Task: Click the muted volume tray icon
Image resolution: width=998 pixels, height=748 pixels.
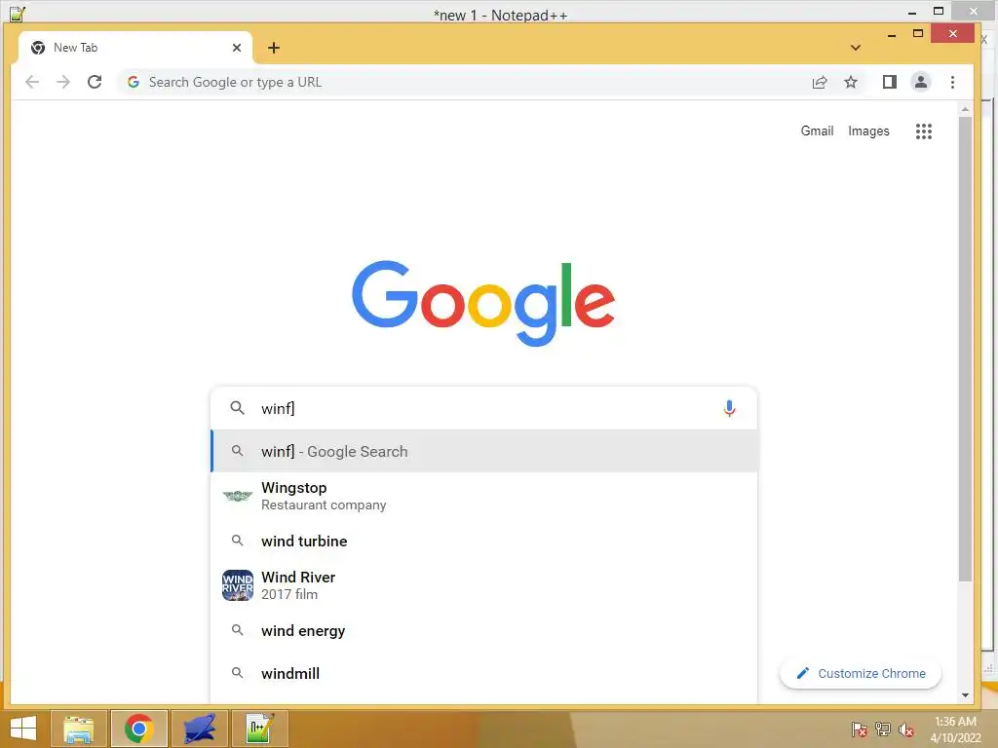Action: coord(906,729)
